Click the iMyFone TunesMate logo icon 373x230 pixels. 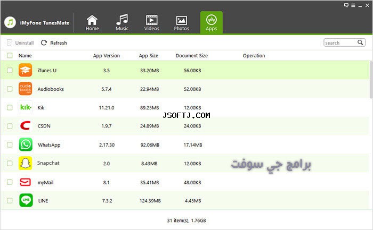[10, 22]
